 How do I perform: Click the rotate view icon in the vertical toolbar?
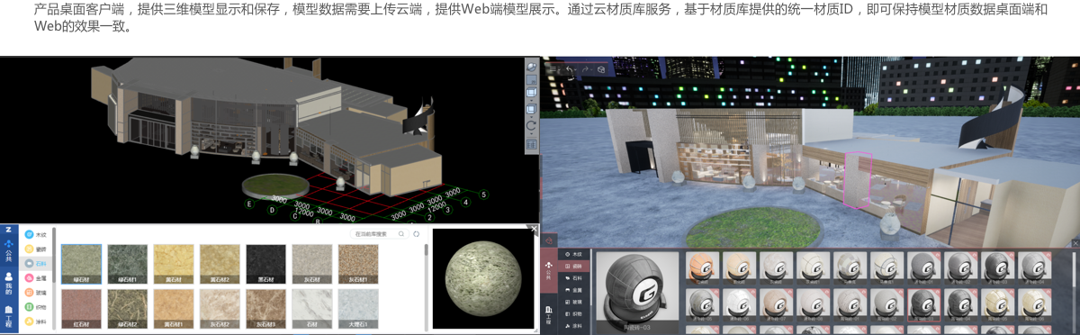tap(531, 126)
